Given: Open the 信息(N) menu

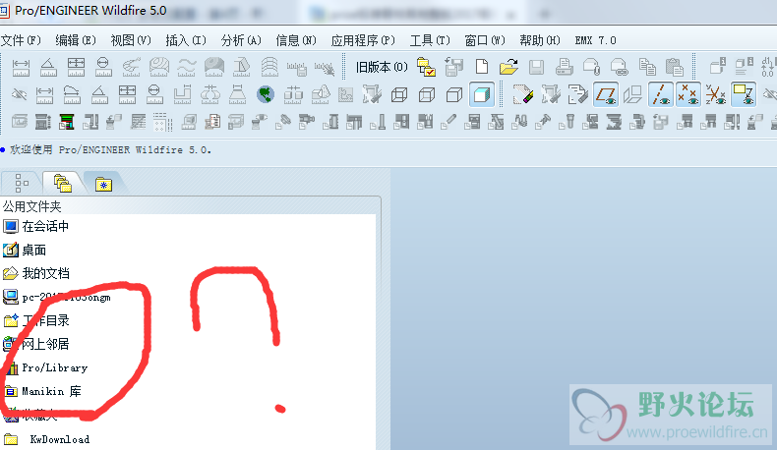Looking at the screenshot, I should point(296,40).
